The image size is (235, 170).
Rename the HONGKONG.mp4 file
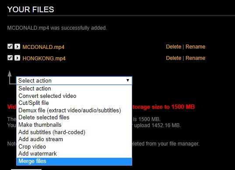click(x=195, y=58)
